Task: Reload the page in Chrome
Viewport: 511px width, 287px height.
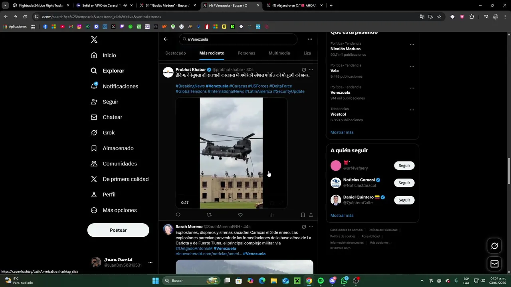Action: (x=25, y=17)
